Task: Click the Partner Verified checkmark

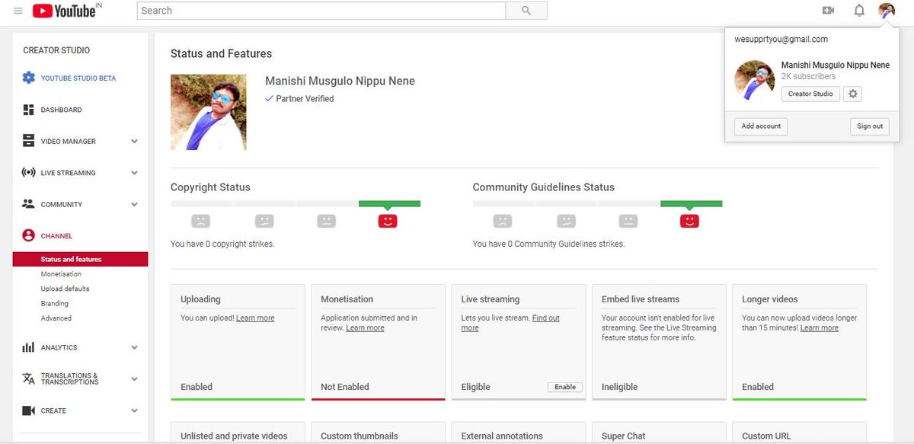Action: 269,98
